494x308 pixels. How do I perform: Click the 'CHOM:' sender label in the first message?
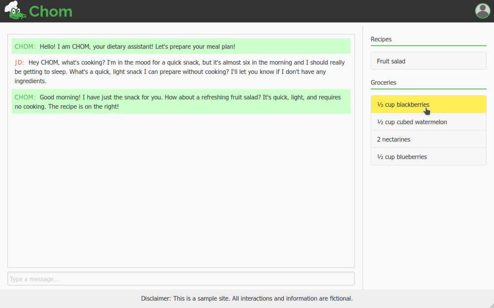tap(25, 46)
